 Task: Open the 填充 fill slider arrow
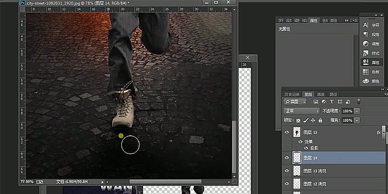pos(357,120)
